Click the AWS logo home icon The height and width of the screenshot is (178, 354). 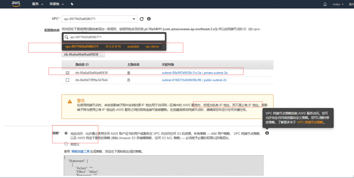(x=16, y=4)
